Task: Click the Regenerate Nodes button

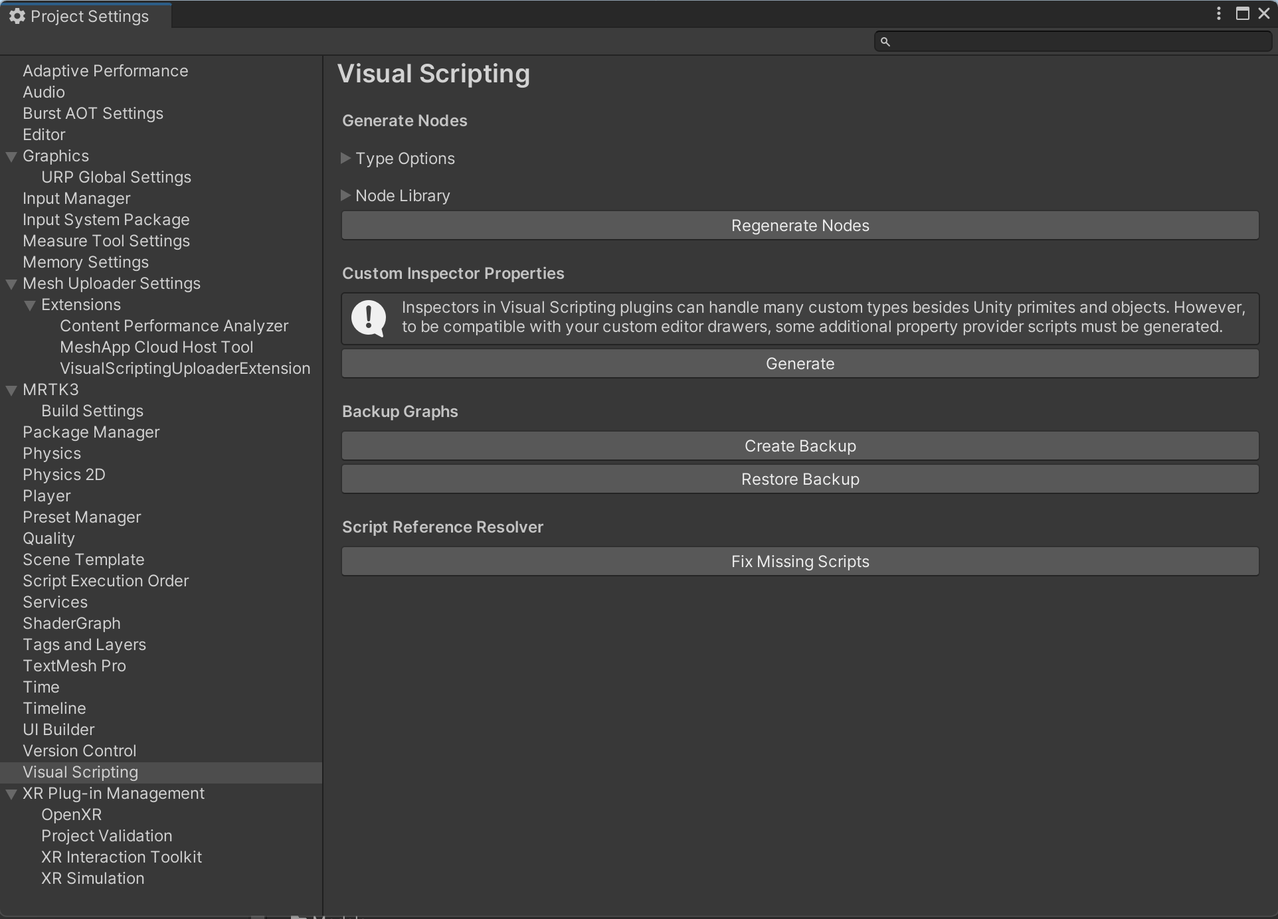Action: [800, 225]
